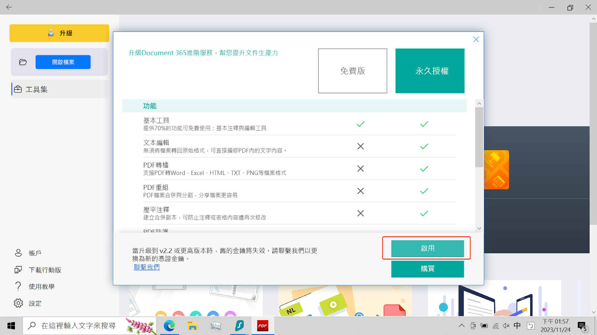Click permanent-license checkmark in PDF轉檔 row
This screenshot has height=335, width=597.
point(424,169)
